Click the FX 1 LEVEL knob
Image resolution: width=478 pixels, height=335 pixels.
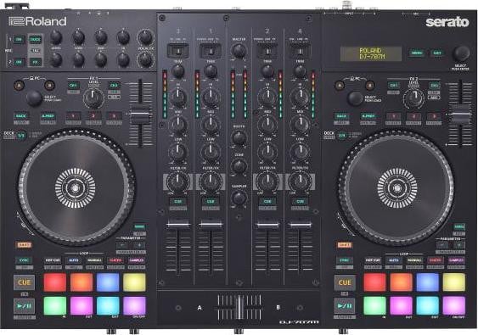[x=93, y=98]
